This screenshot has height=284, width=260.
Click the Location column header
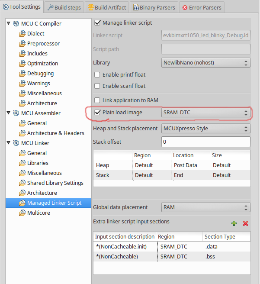point(190,155)
